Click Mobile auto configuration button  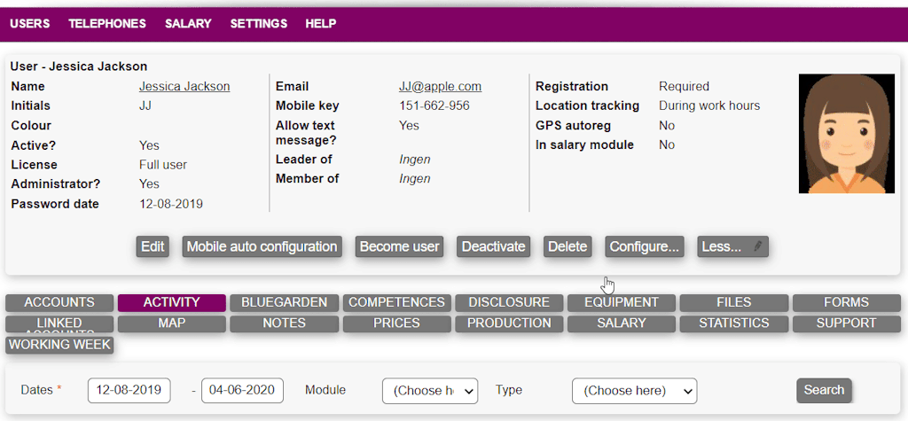click(262, 246)
